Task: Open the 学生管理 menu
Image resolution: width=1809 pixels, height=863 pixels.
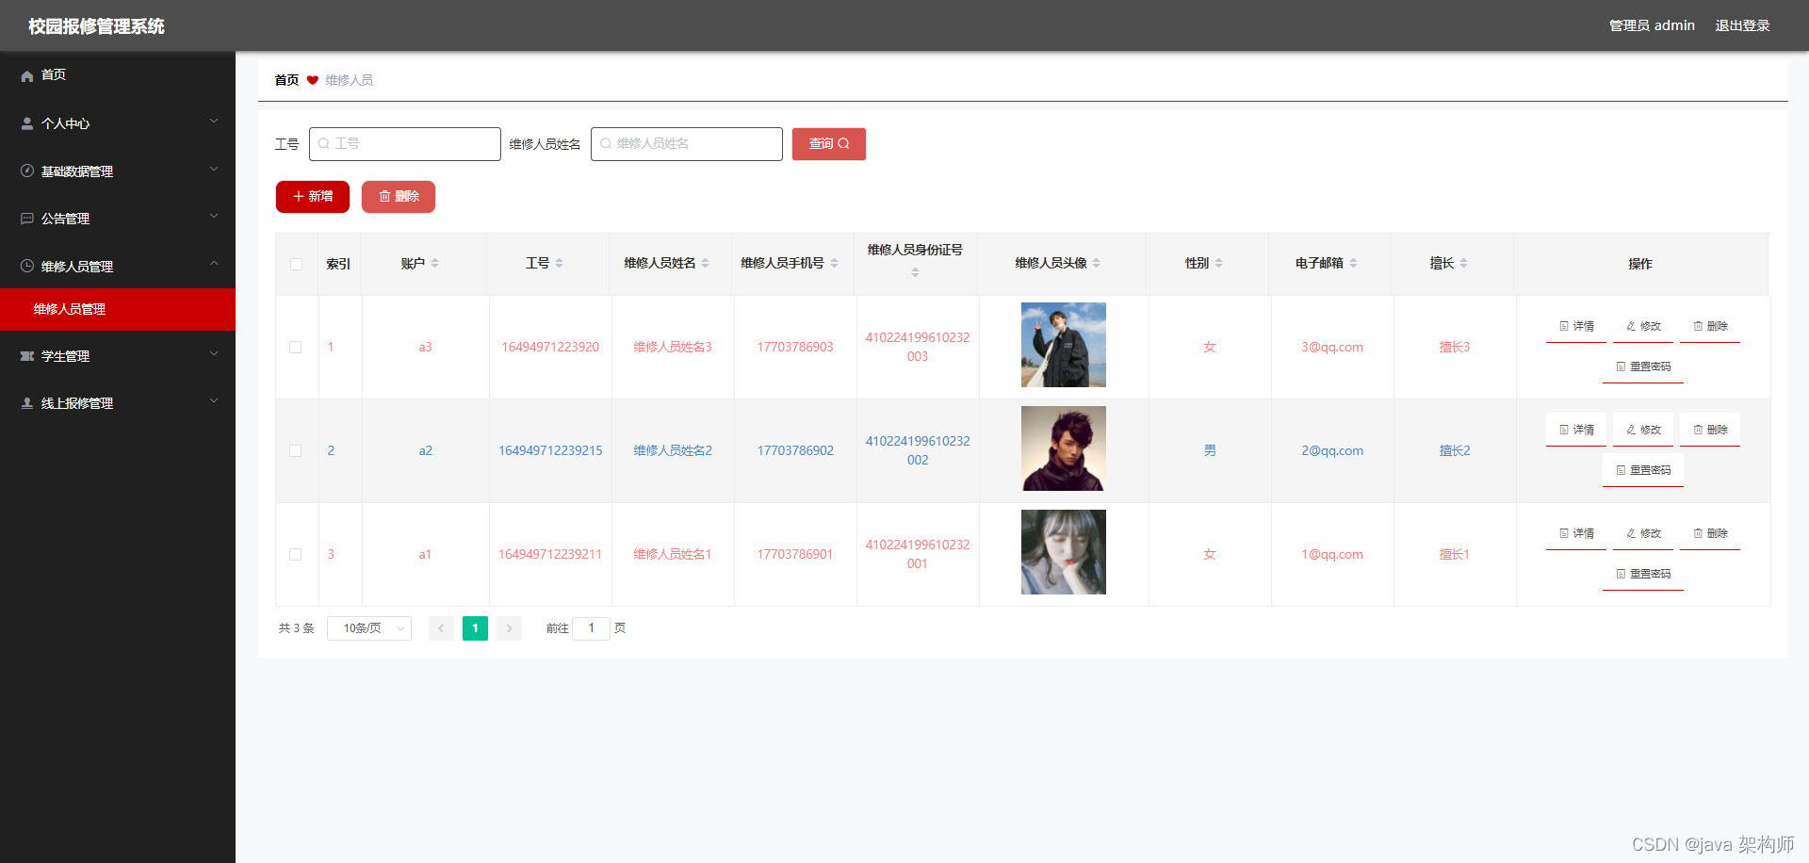Action: (x=118, y=356)
